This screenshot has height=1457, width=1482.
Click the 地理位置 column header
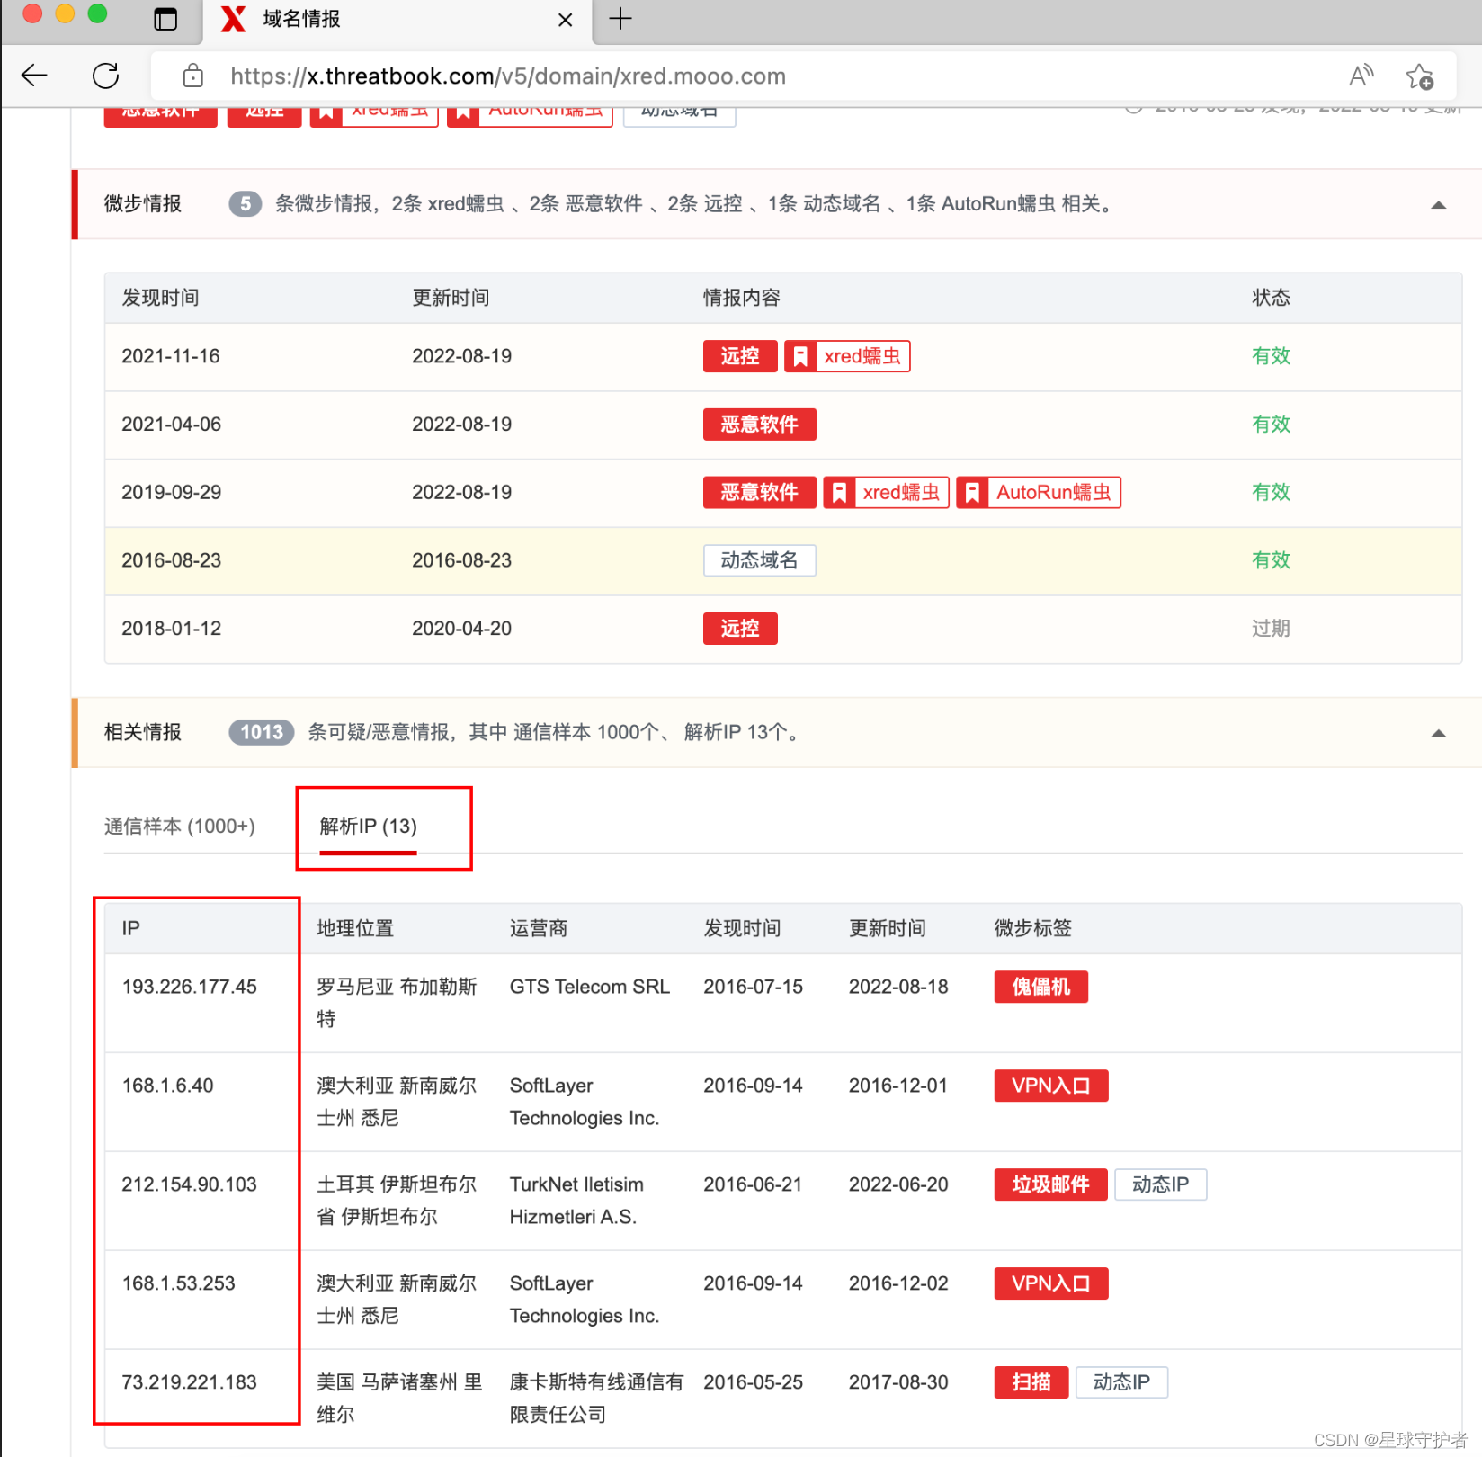click(x=355, y=928)
